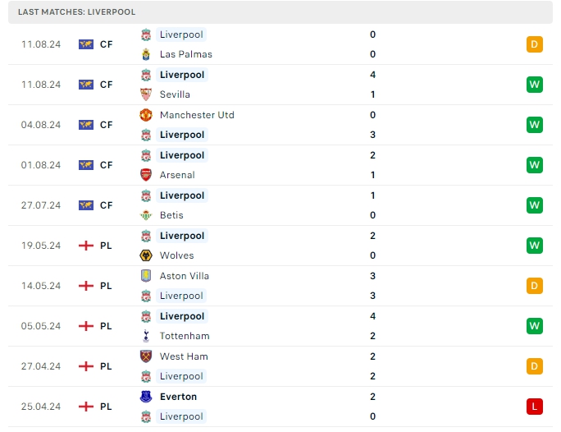Click the Betis club crest
561x432 pixels.
tap(145, 215)
